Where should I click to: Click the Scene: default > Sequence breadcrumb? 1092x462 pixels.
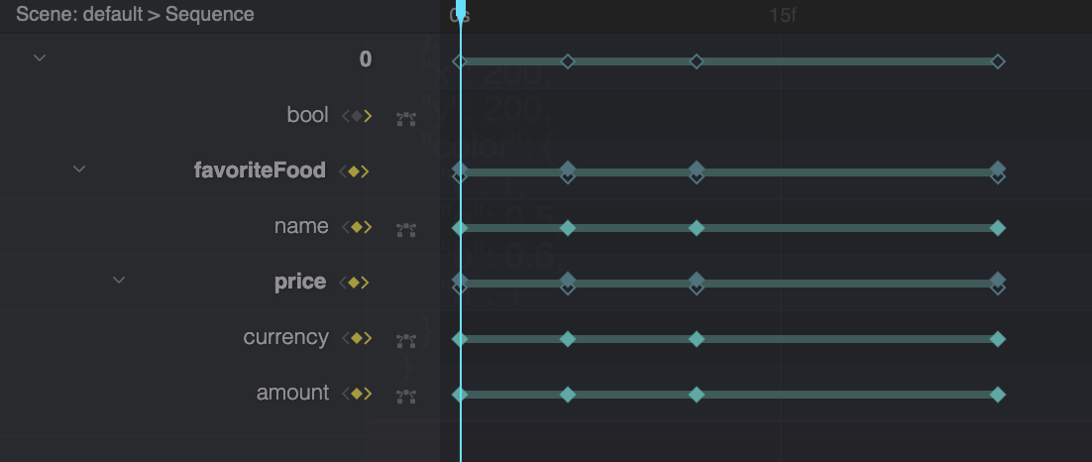point(135,15)
